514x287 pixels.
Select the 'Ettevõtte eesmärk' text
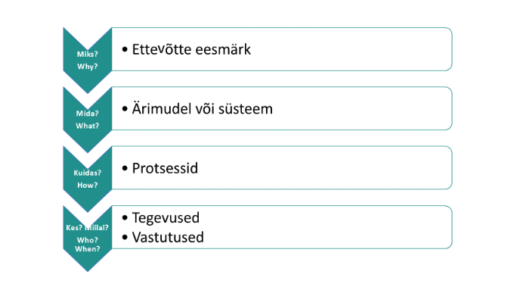coord(191,49)
